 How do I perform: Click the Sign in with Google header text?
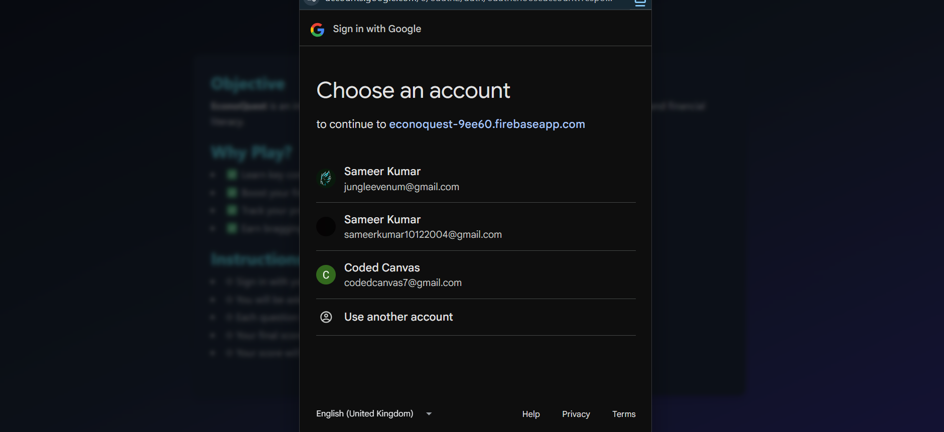pos(377,29)
